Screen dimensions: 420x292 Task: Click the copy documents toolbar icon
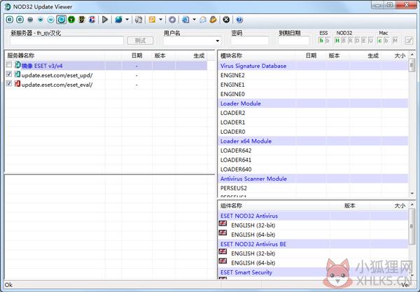tap(139, 20)
